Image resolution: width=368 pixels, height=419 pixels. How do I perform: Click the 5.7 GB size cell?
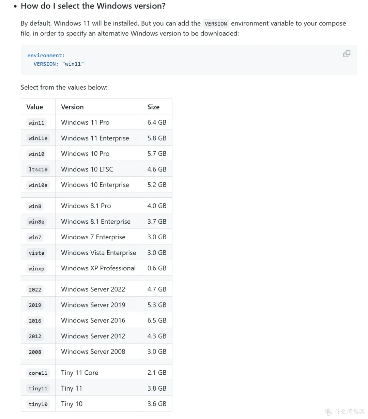pos(157,153)
